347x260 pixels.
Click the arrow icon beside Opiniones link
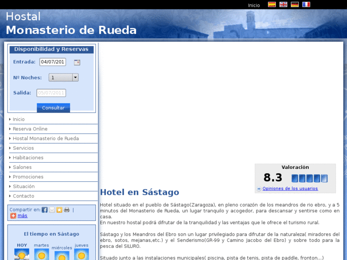tap(259, 189)
